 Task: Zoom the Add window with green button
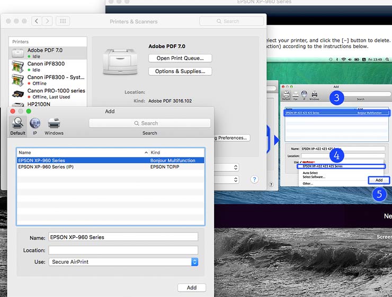(29, 111)
